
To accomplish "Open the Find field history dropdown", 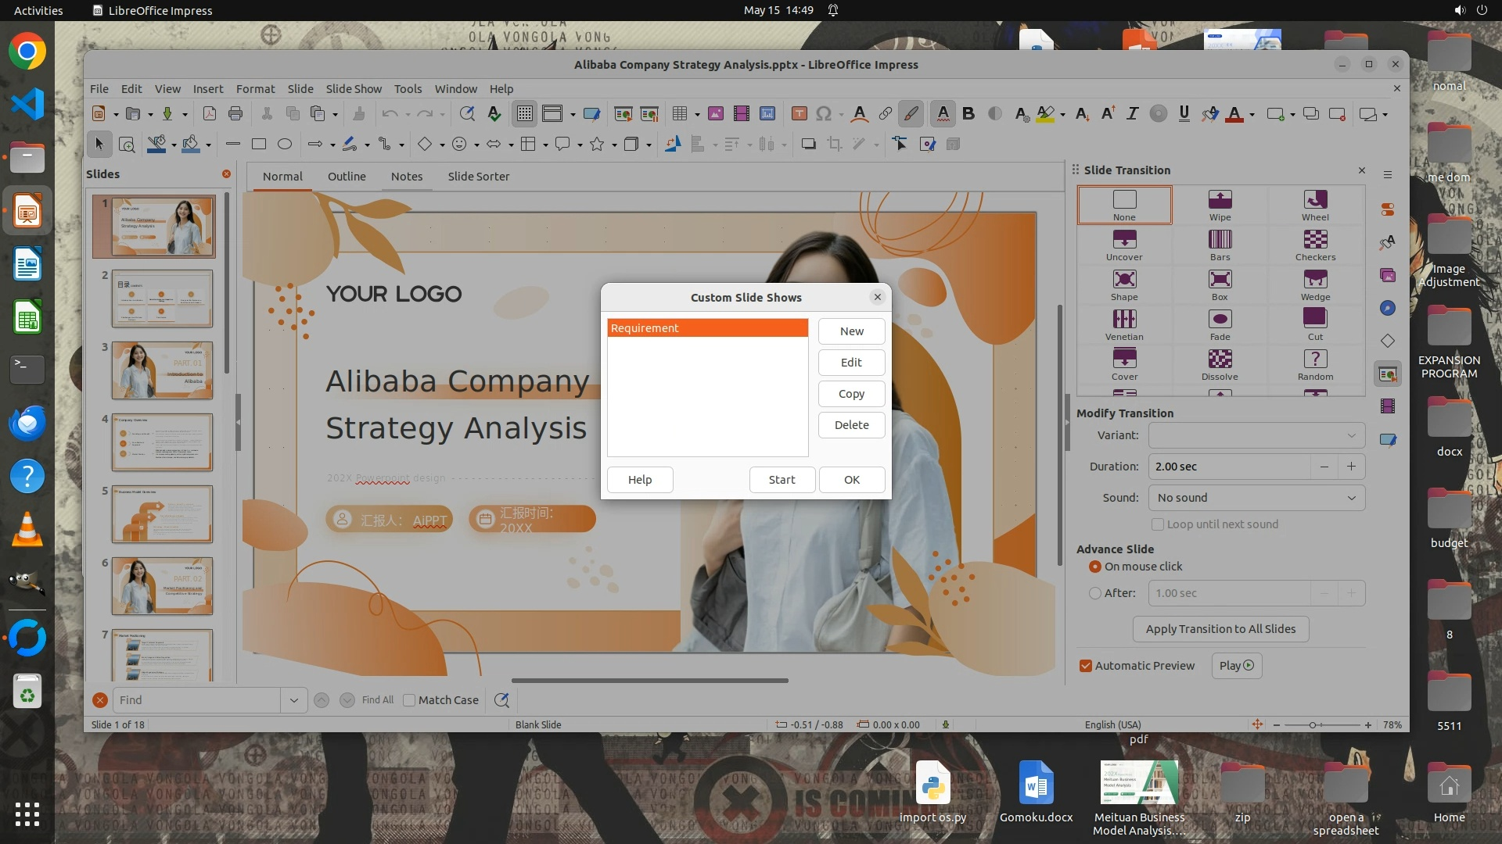I will point(293,700).
